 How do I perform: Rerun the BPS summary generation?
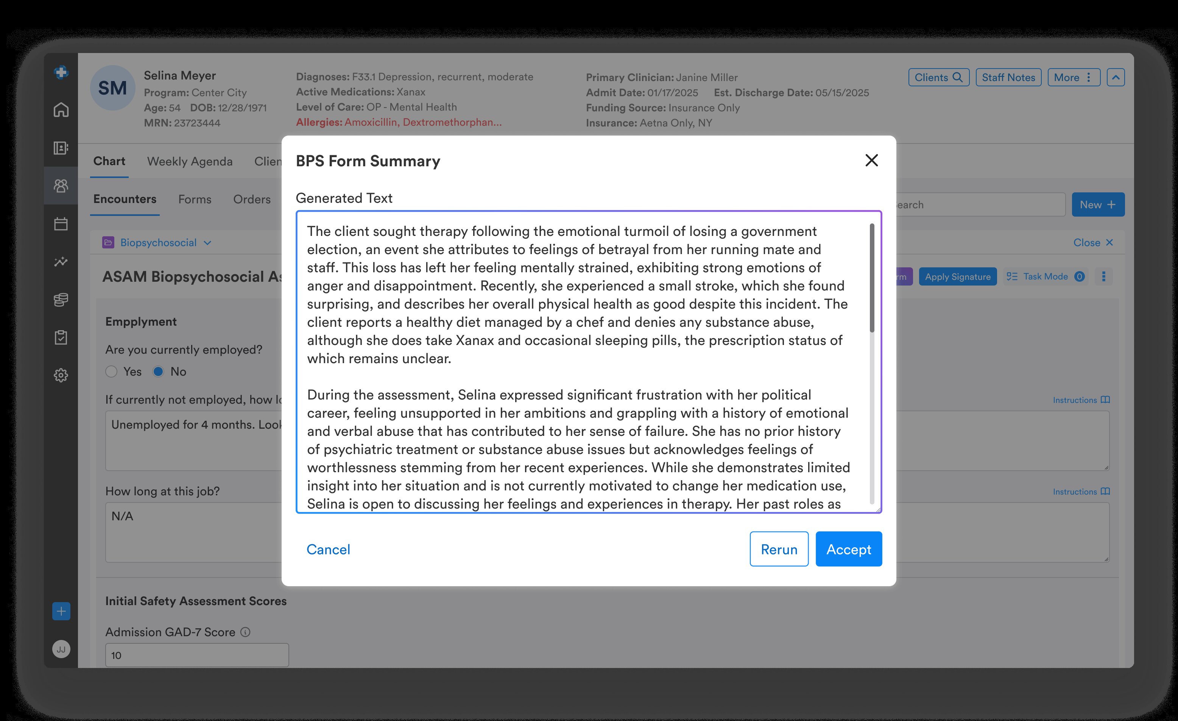click(779, 549)
